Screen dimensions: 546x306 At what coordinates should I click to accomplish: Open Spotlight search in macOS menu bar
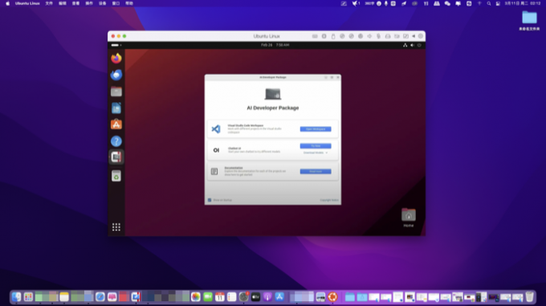(x=489, y=3)
